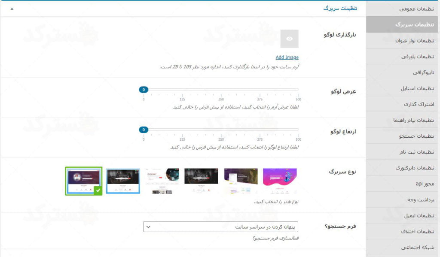Click the green checkmark on selected header
Viewport: 440px width, 257px height.
click(x=98, y=190)
